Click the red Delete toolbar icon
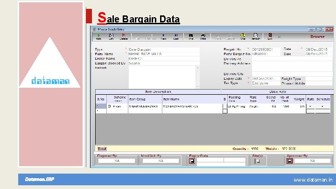The image size is (336, 189). [123, 37]
